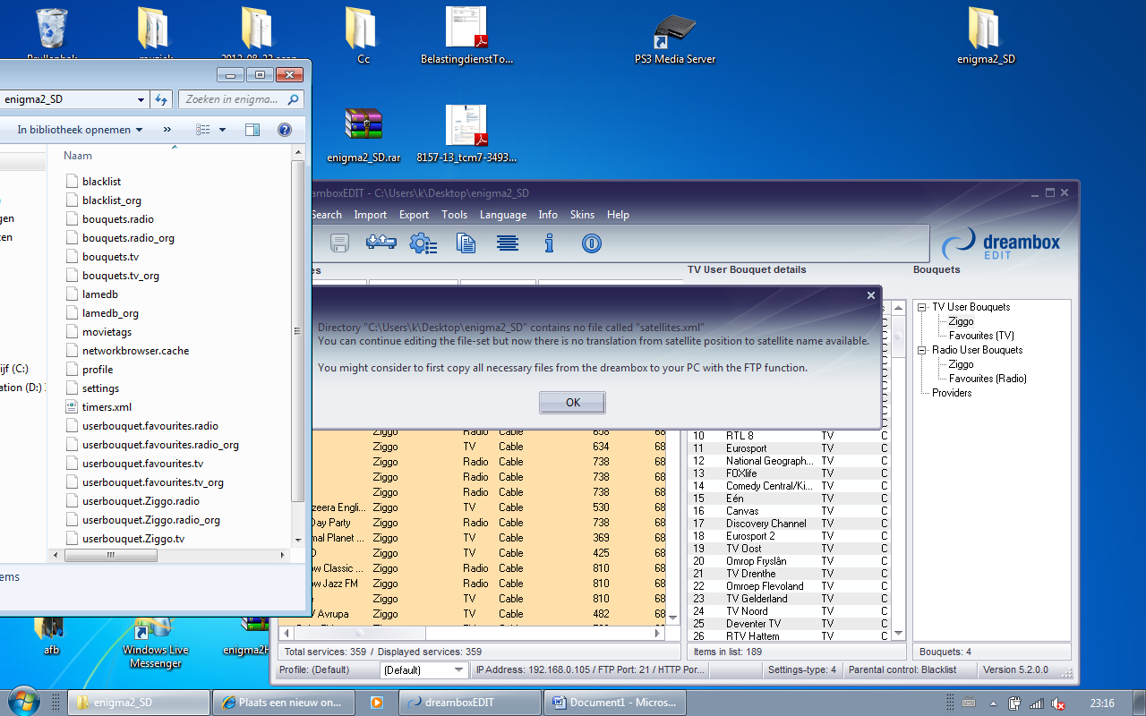Select the afb desktop icon
The width and height of the screenshot is (1146, 716).
52,637
